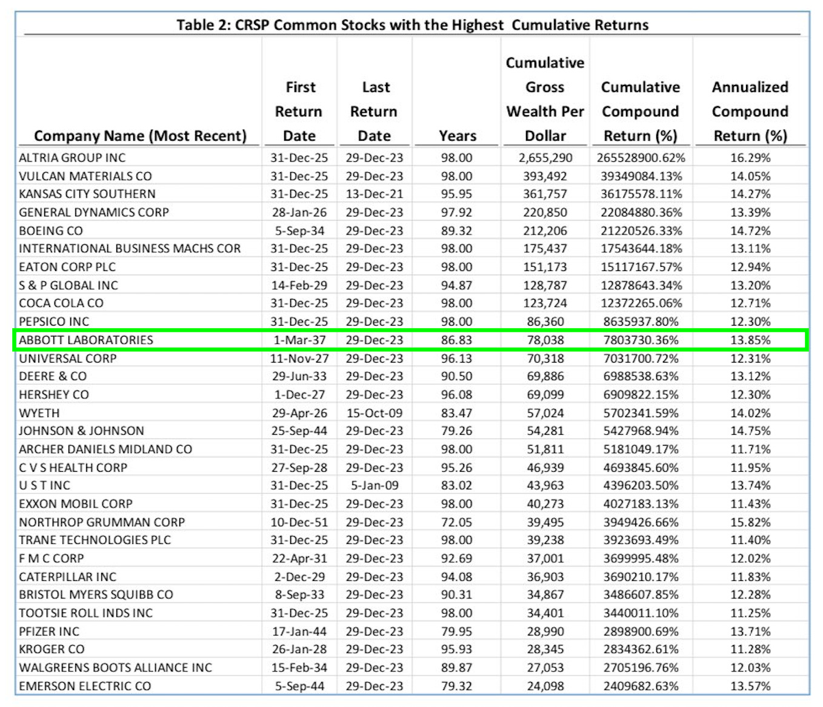Select VULCAN MATERIALS CO row name
This screenshot has height=707, width=823.
[x=85, y=176]
